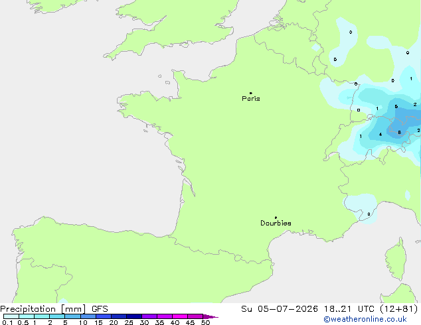Screen dimensions: 421x325
Task: Click the legend label '10'
Action: pos(83,322)
